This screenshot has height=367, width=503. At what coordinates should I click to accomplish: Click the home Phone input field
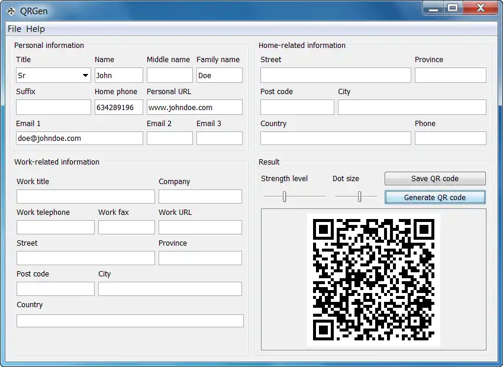[x=450, y=139]
